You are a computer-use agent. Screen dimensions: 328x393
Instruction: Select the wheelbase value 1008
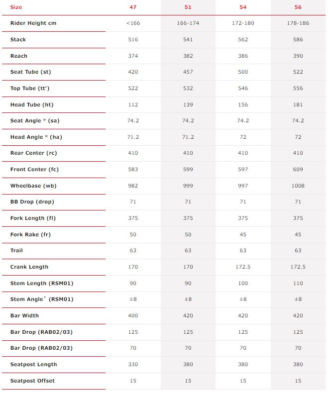[298, 186]
